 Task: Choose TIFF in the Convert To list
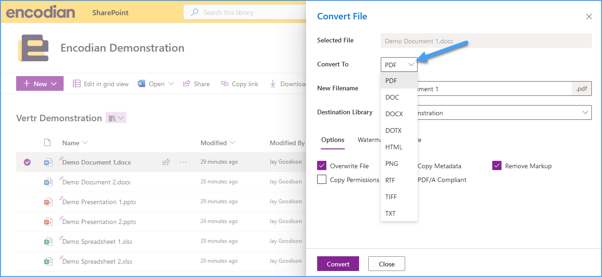tap(399, 197)
